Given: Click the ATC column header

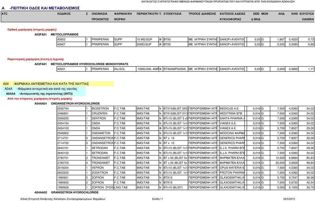Looking at the screenshot, I should pos(4,14).
